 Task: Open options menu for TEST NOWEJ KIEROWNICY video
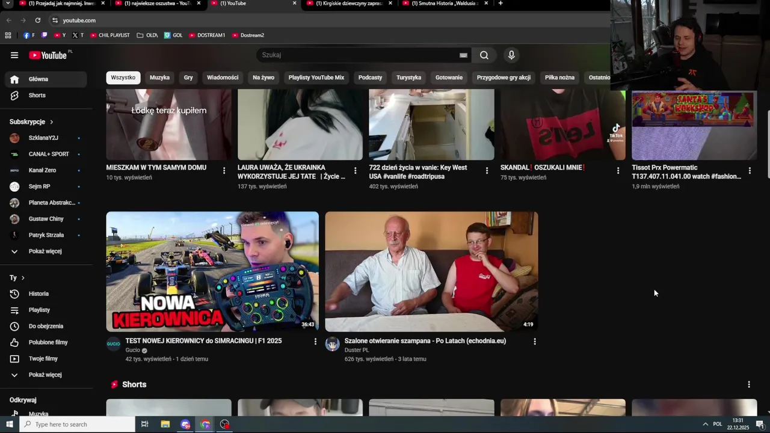click(x=315, y=342)
